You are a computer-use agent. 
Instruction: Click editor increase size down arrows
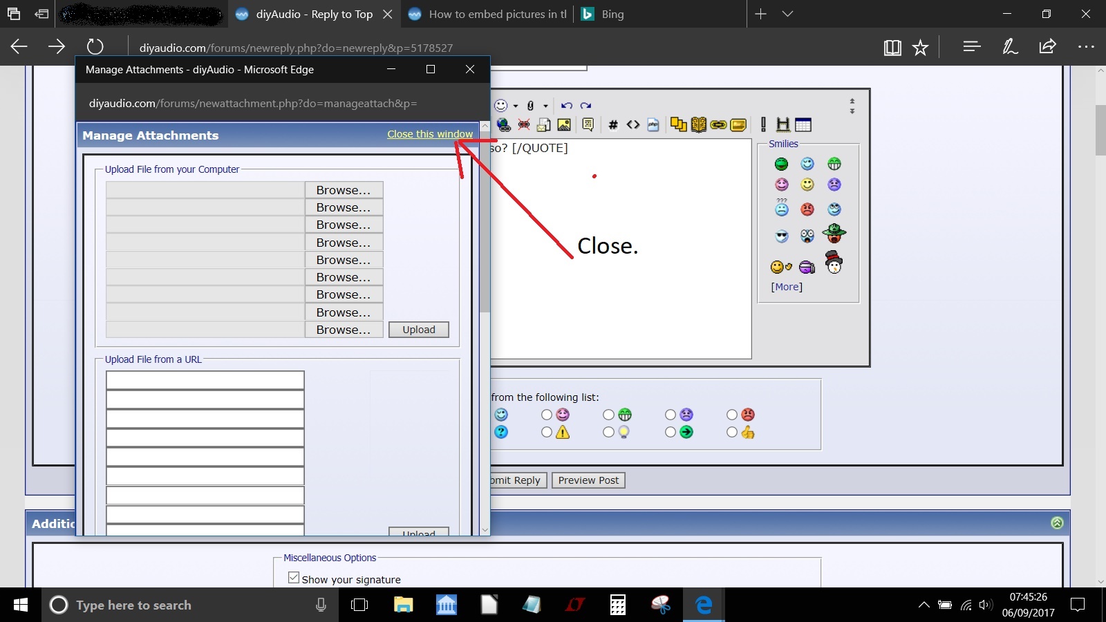pyautogui.click(x=852, y=111)
